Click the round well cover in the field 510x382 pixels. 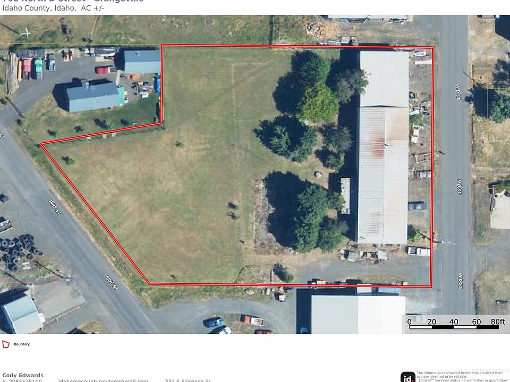click(x=318, y=175)
